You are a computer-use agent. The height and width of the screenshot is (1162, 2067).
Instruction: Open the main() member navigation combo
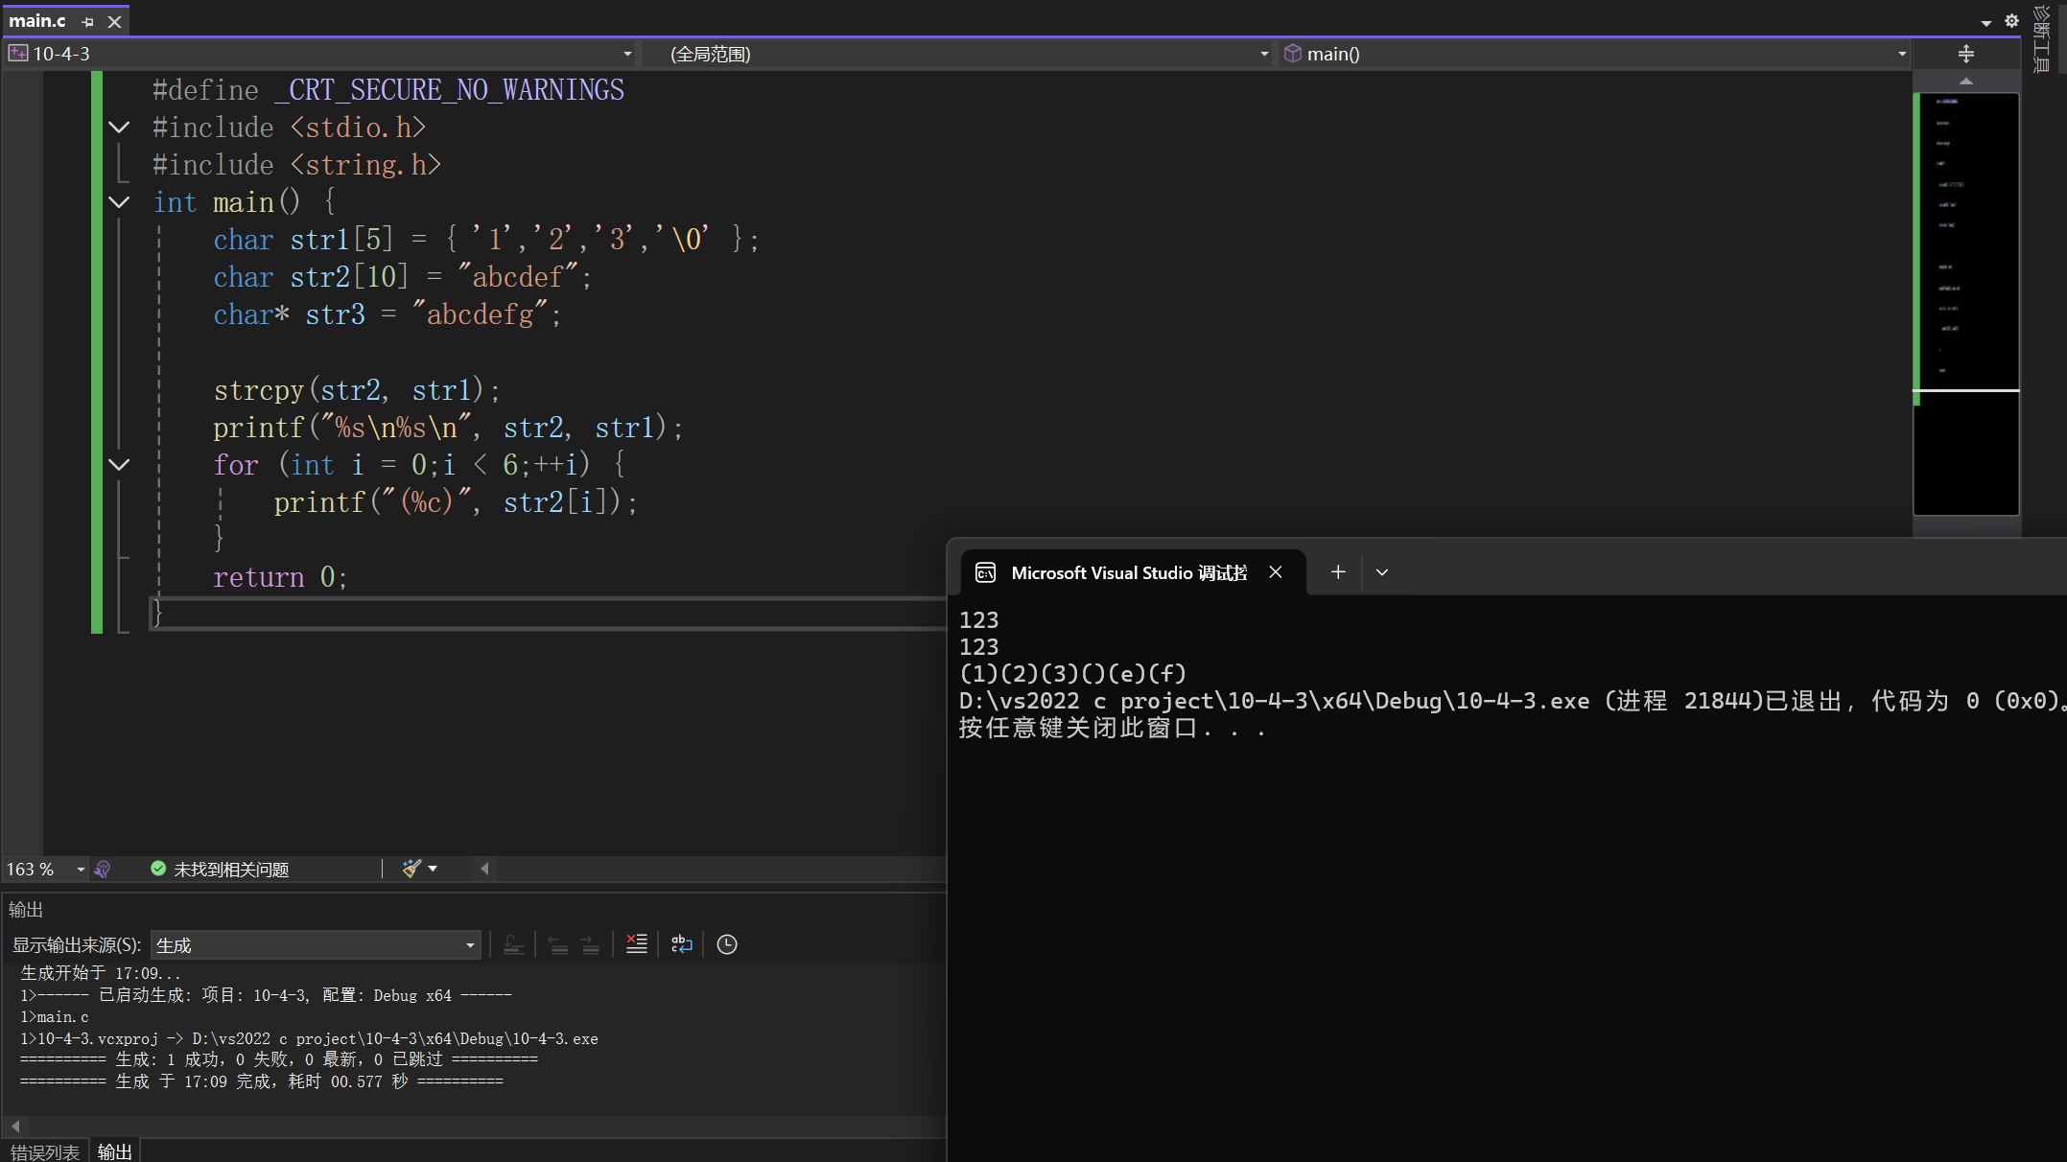click(1594, 54)
